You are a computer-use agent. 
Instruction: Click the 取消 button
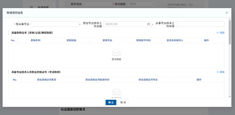click(x=123, y=103)
